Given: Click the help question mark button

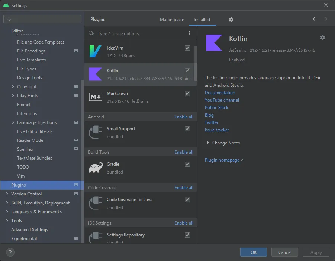Looking at the screenshot, I should tap(10, 252).
